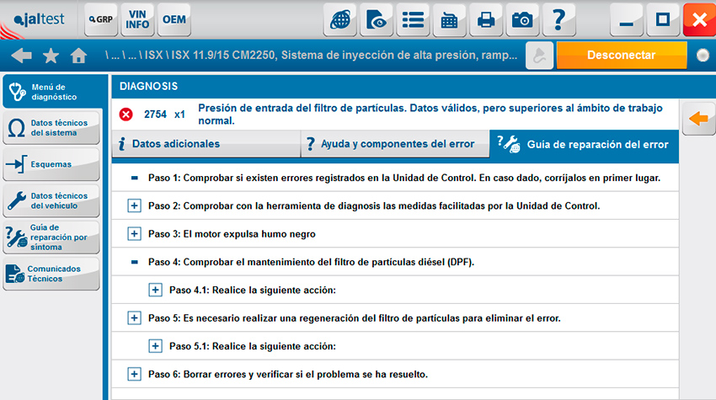The width and height of the screenshot is (716, 400).
Task: Open Comunicados Técnicos
Action: [x=51, y=274]
